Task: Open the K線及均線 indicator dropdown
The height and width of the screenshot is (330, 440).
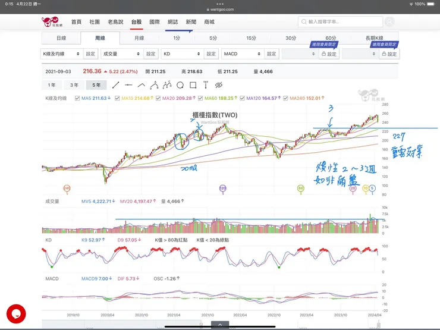Action: [x=62, y=54]
